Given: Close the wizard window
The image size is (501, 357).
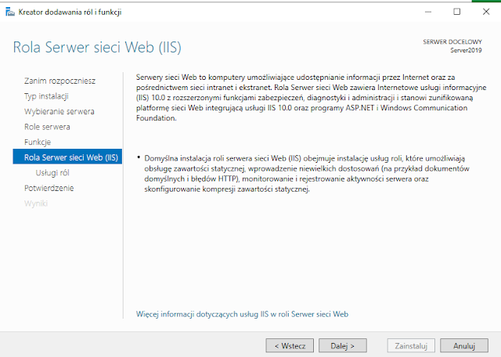Looking at the screenshot, I should click(486, 12).
